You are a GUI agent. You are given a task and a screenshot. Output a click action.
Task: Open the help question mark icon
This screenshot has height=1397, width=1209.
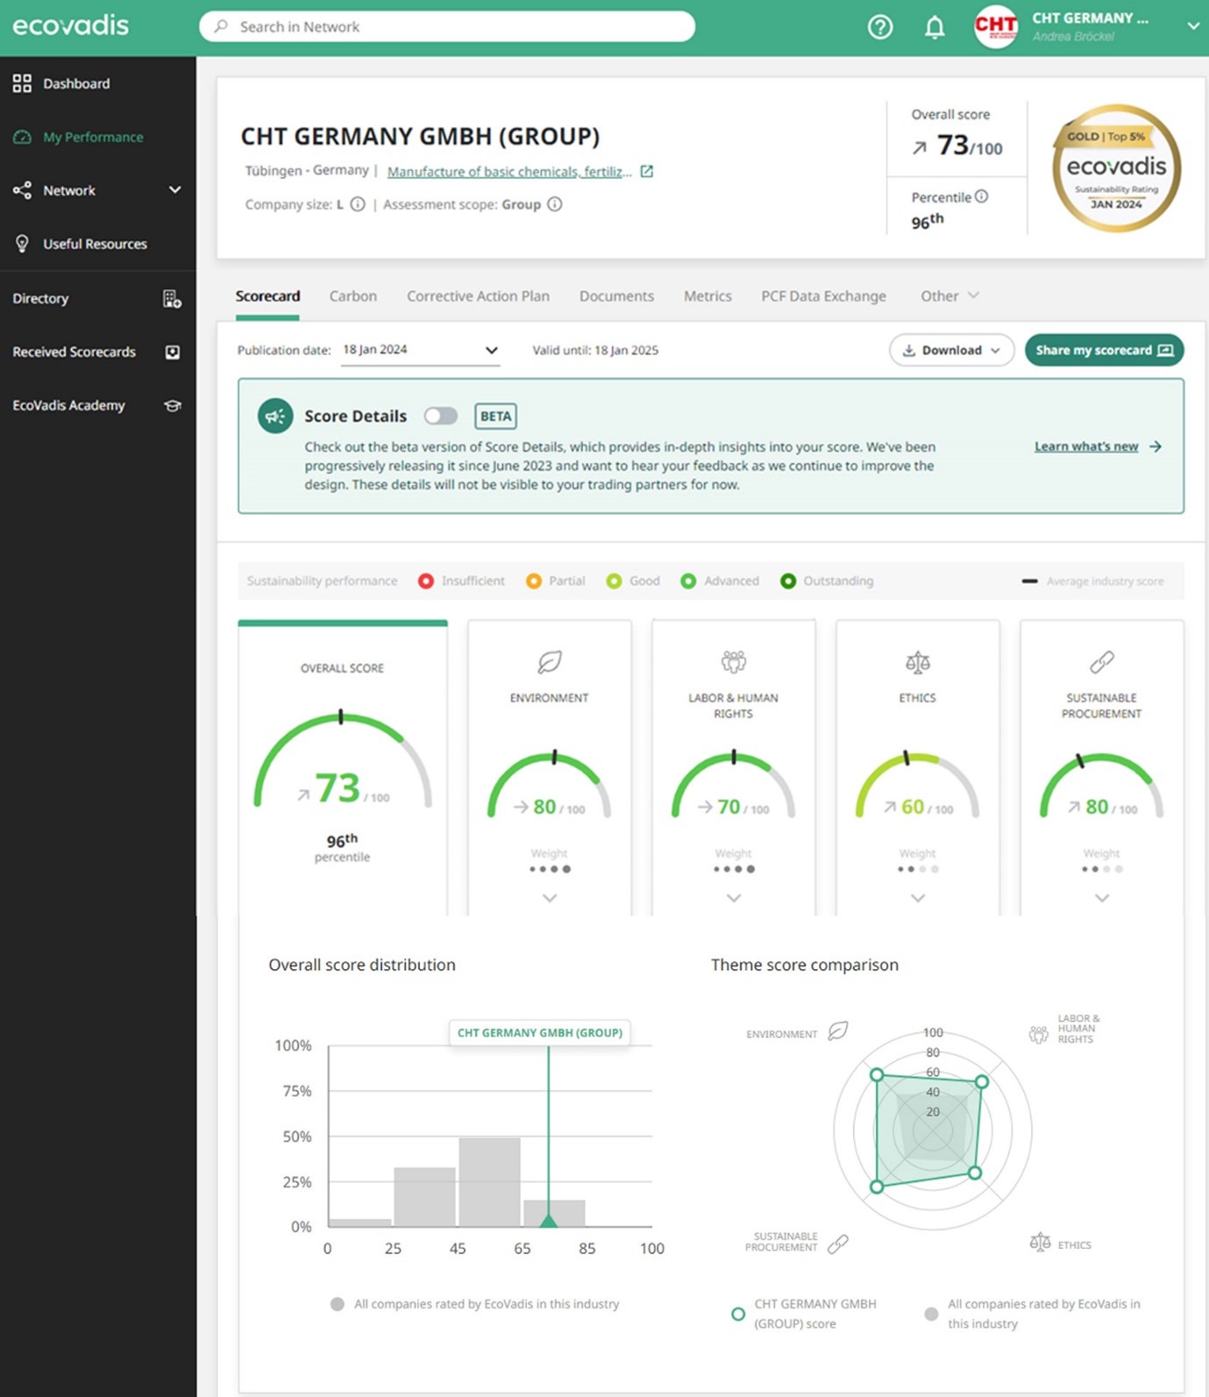[x=880, y=27]
